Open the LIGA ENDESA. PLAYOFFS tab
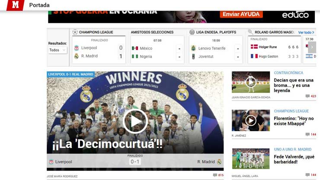320x180 pixels. [x=216, y=32]
